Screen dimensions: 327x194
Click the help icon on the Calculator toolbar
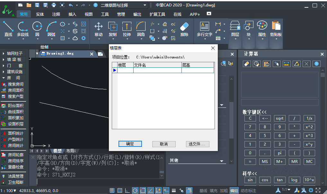coord(316,64)
